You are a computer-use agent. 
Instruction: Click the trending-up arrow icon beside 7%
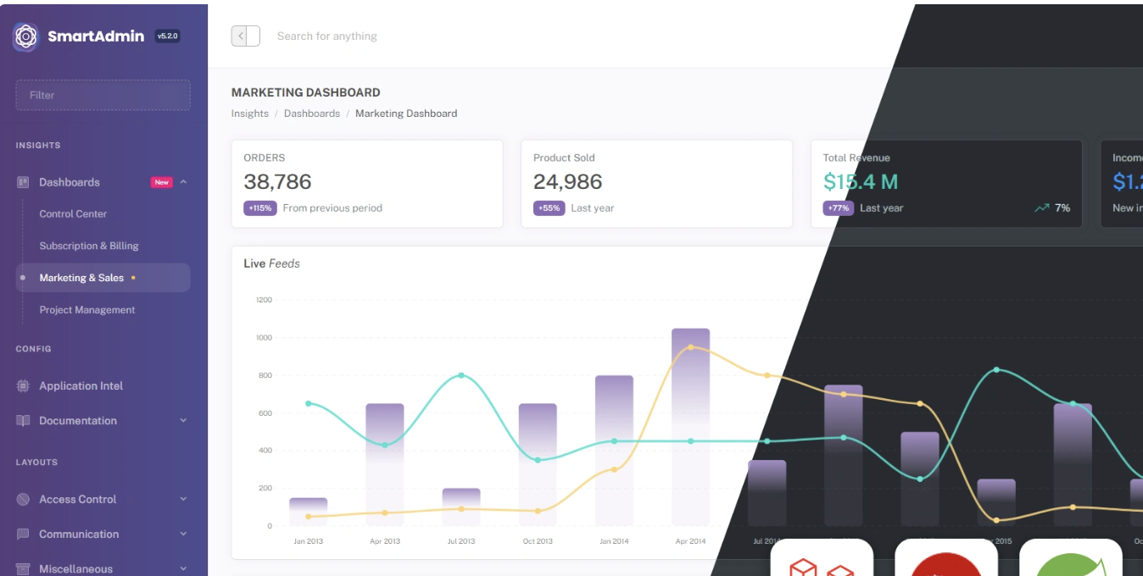[1041, 208]
